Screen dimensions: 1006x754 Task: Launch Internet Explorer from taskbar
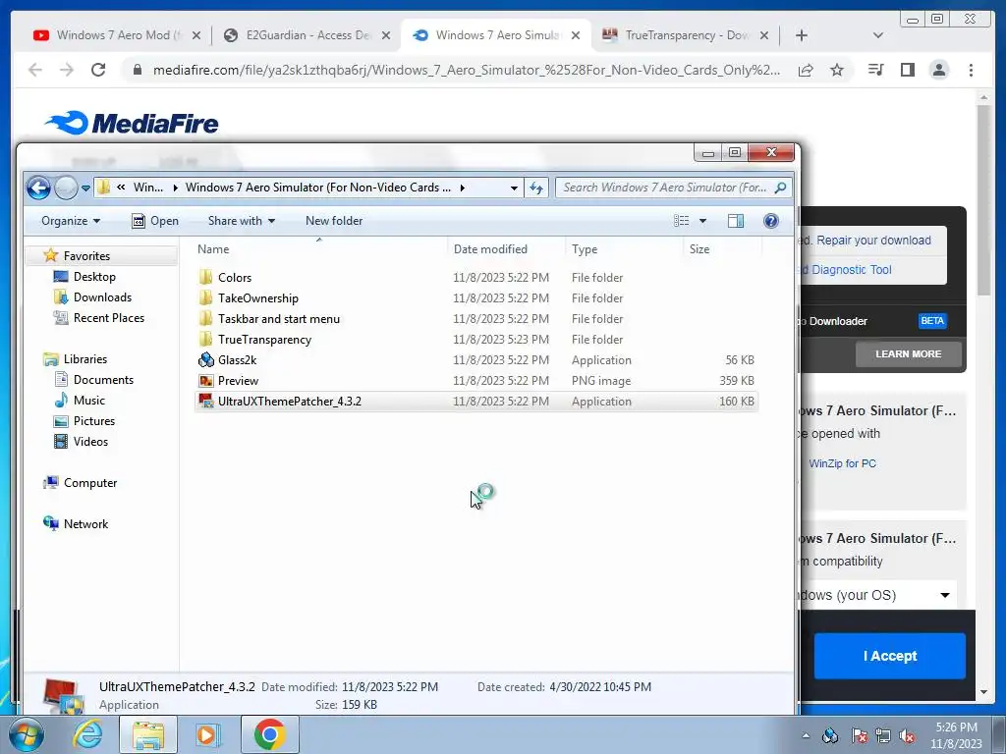(87, 734)
